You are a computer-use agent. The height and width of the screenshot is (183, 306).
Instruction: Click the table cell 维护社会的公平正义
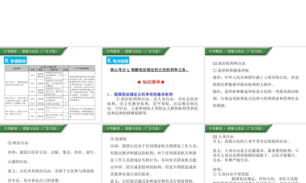pos(54,109)
